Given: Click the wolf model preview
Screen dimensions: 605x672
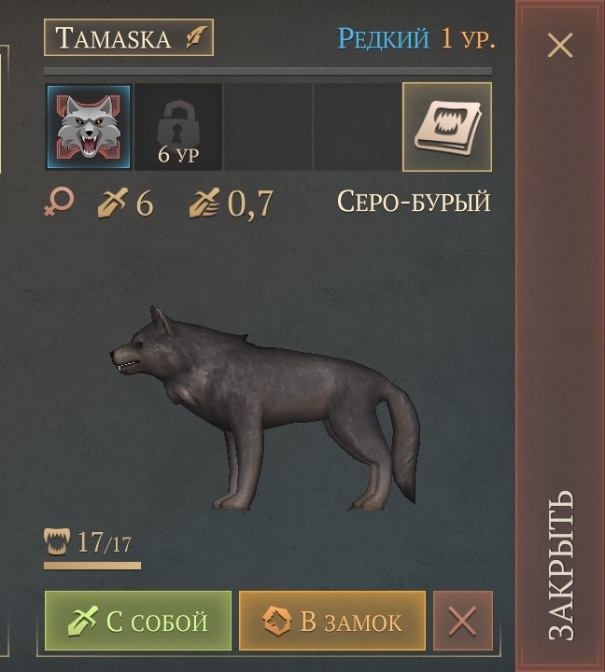Looking at the screenshot, I should [264, 408].
